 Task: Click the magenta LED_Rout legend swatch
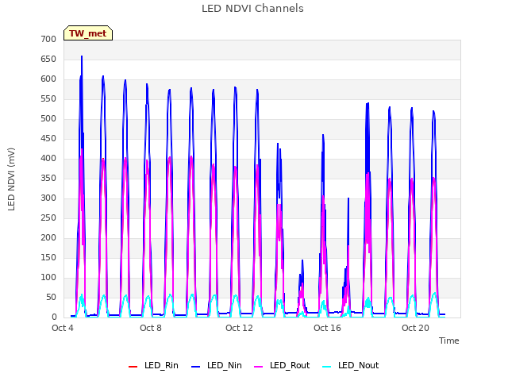pos(259,367)
